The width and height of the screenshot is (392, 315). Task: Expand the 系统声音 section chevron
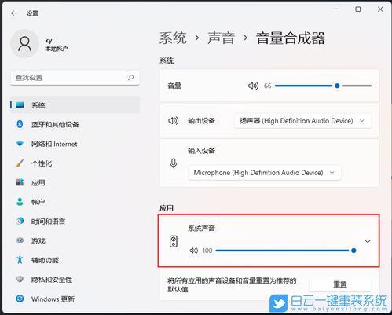(x=368, y=241)
